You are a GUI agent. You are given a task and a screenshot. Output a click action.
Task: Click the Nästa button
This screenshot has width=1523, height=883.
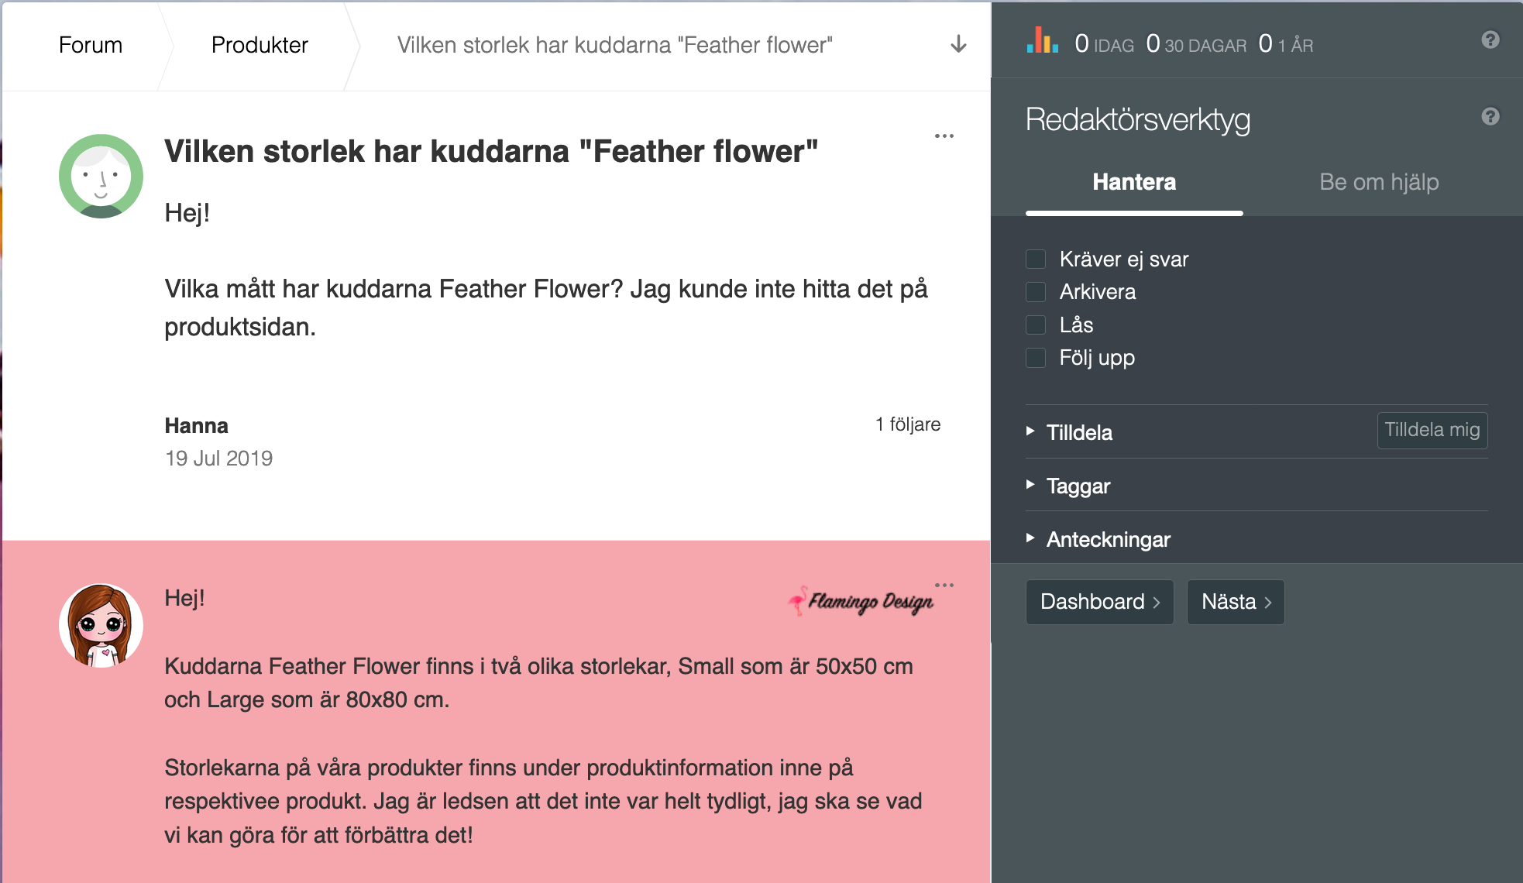point(1235,602)
